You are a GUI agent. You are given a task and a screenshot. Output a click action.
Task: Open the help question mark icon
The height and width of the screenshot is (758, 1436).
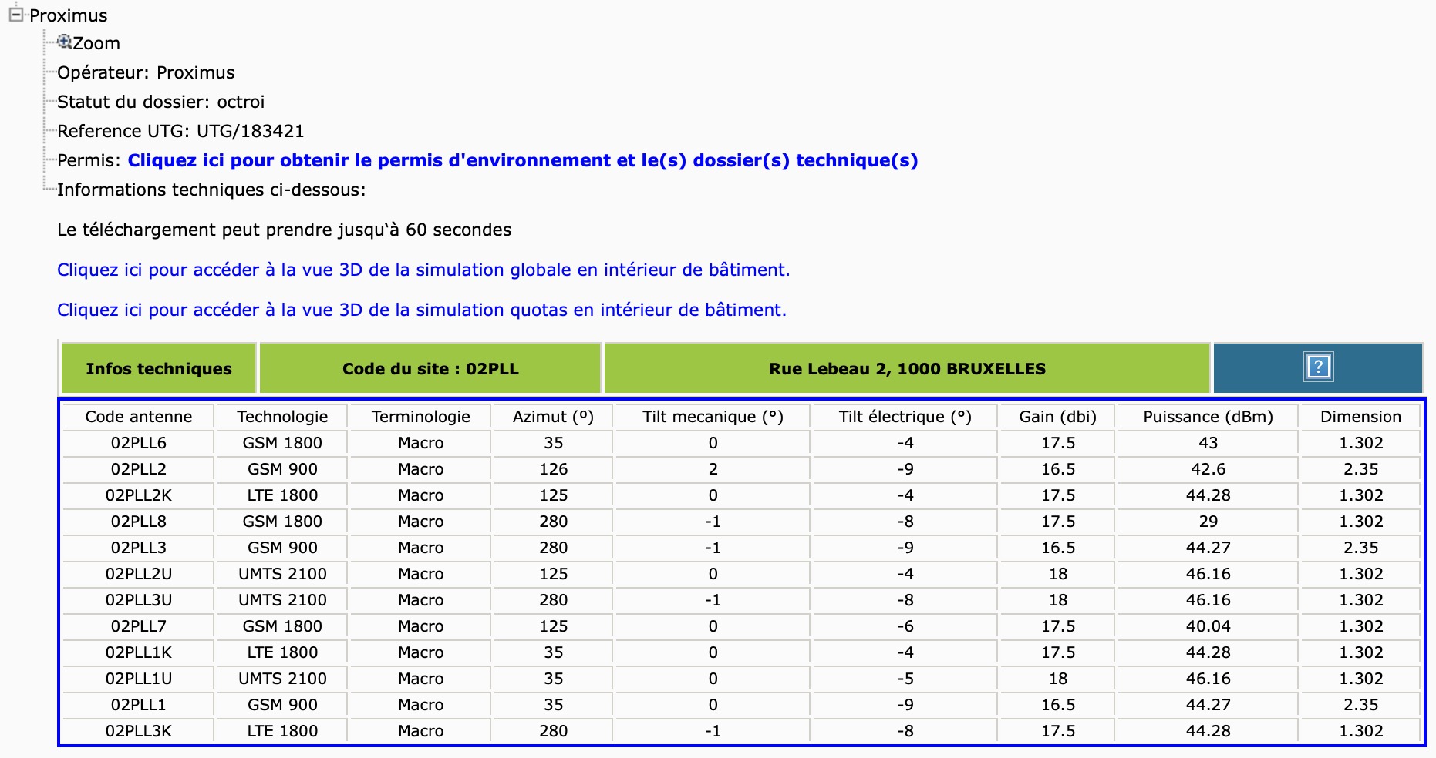1318,367
